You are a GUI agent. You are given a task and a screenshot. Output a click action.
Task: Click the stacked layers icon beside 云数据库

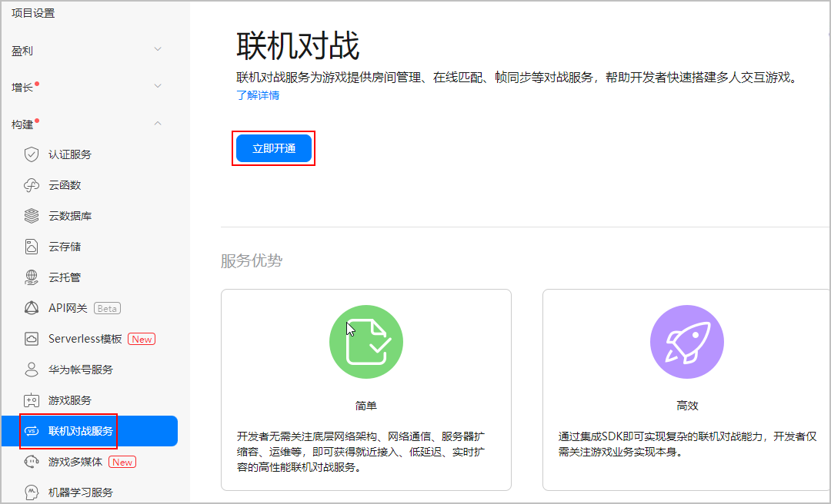click(x=32, y=216)
